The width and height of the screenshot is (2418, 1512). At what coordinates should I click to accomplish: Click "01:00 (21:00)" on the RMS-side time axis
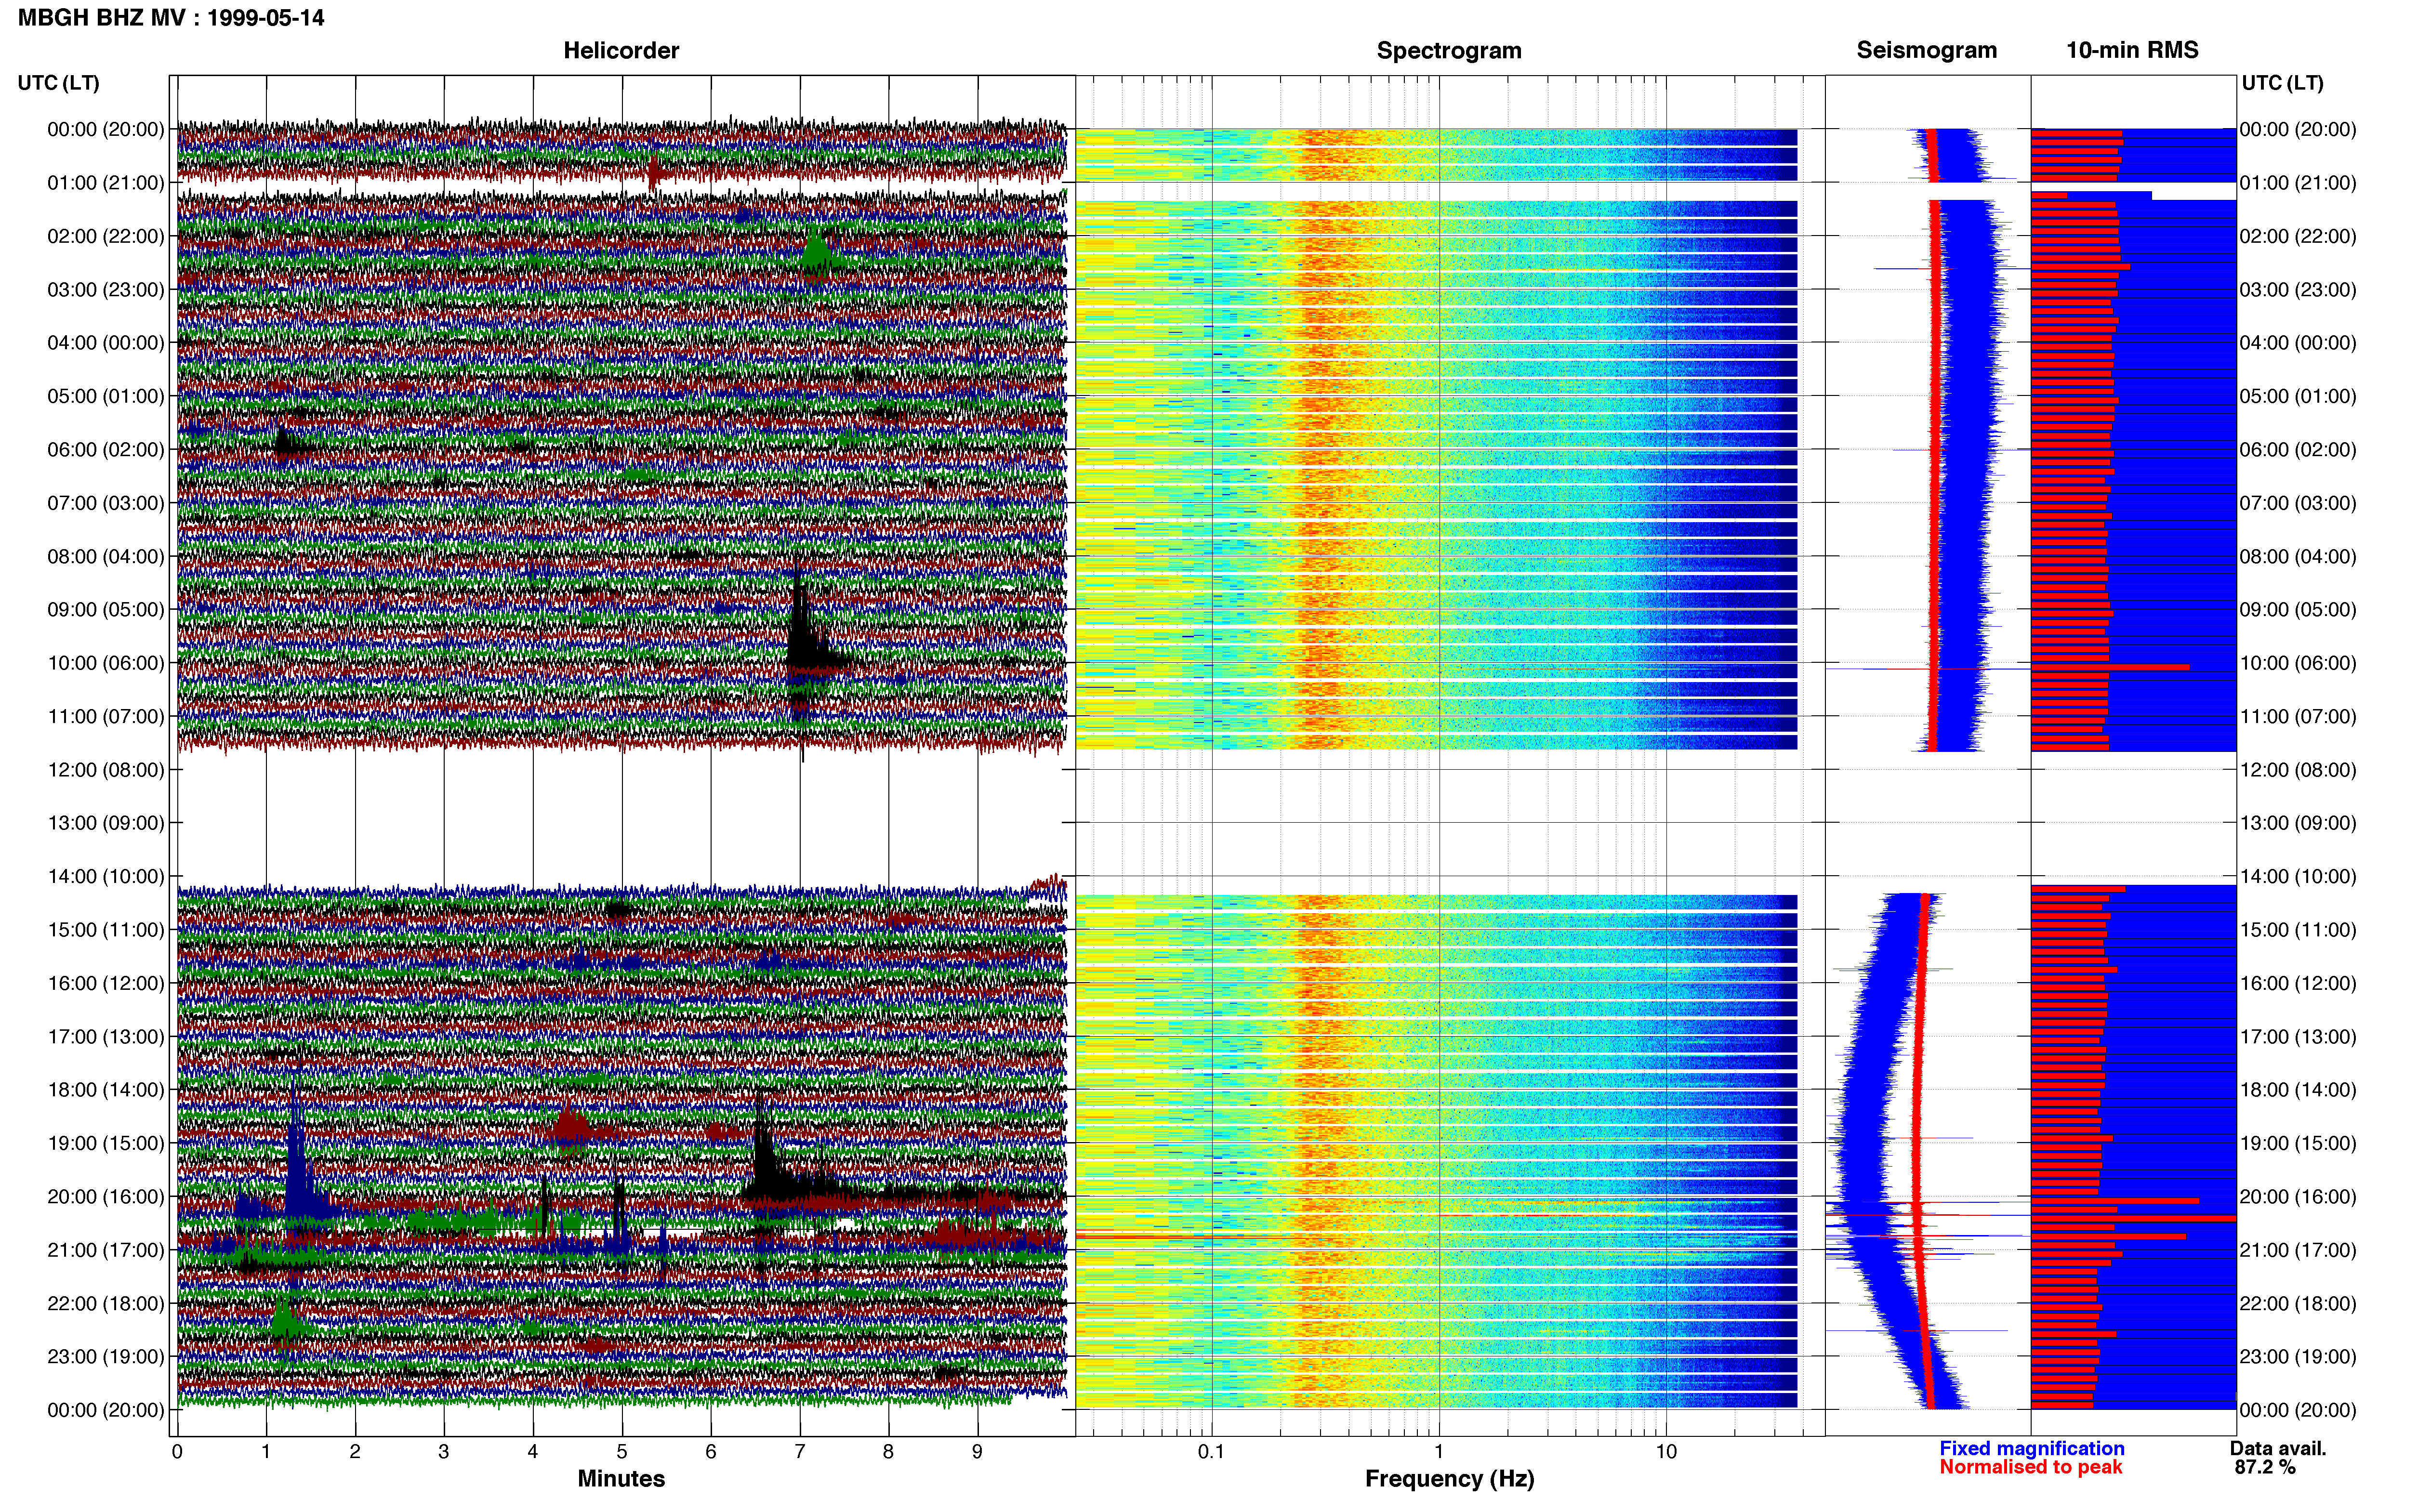click(2298, 183)
